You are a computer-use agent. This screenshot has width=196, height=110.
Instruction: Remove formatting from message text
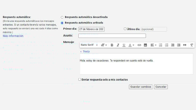192,45
